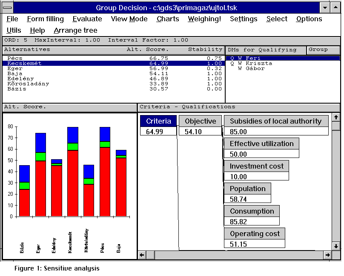Select the Edelény alternative row
Screen dimensions: 344x276
click(114, 79)
